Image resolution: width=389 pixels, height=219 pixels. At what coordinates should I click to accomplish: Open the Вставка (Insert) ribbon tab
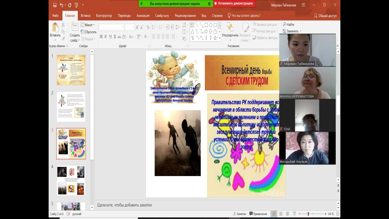[85, 16]
